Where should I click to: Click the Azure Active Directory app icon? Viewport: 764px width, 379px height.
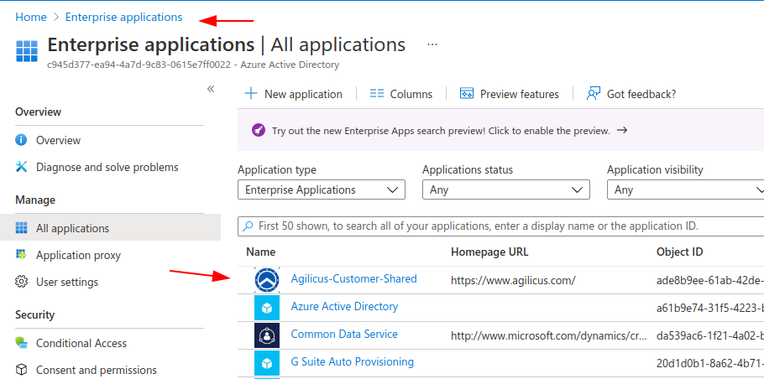point(267,308)
